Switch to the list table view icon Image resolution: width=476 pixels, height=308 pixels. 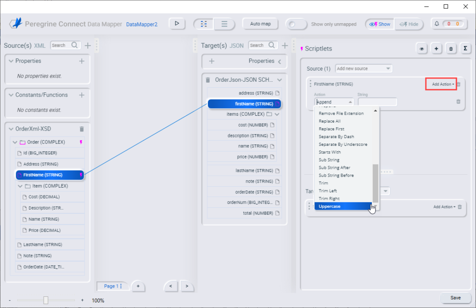click(224, 24)
